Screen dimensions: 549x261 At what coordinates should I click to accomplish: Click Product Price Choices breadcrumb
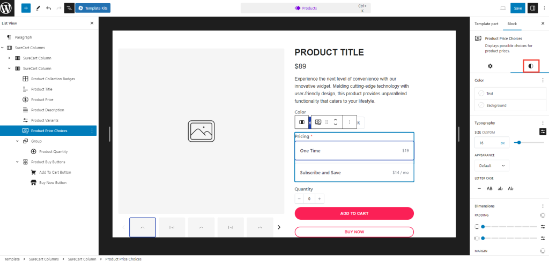pyautogui.click(x=123, y=259)
